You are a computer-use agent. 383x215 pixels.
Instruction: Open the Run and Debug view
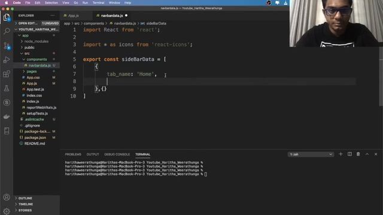coord(7,60)
